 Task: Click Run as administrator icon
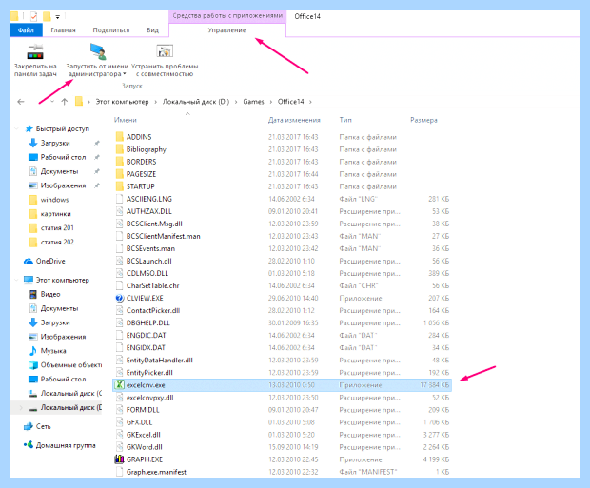coord(98,51)
